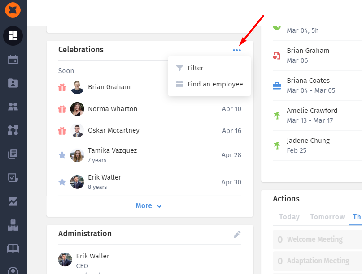Open the employee profile card sidebar icon
Viewport: 362px width, 274px height.
(x=13, y=83)
